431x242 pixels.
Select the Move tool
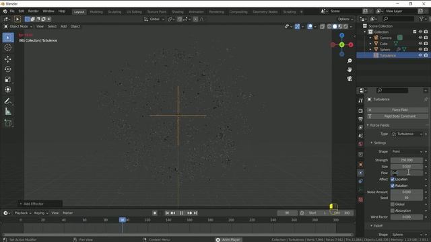(x=8, y=59)
